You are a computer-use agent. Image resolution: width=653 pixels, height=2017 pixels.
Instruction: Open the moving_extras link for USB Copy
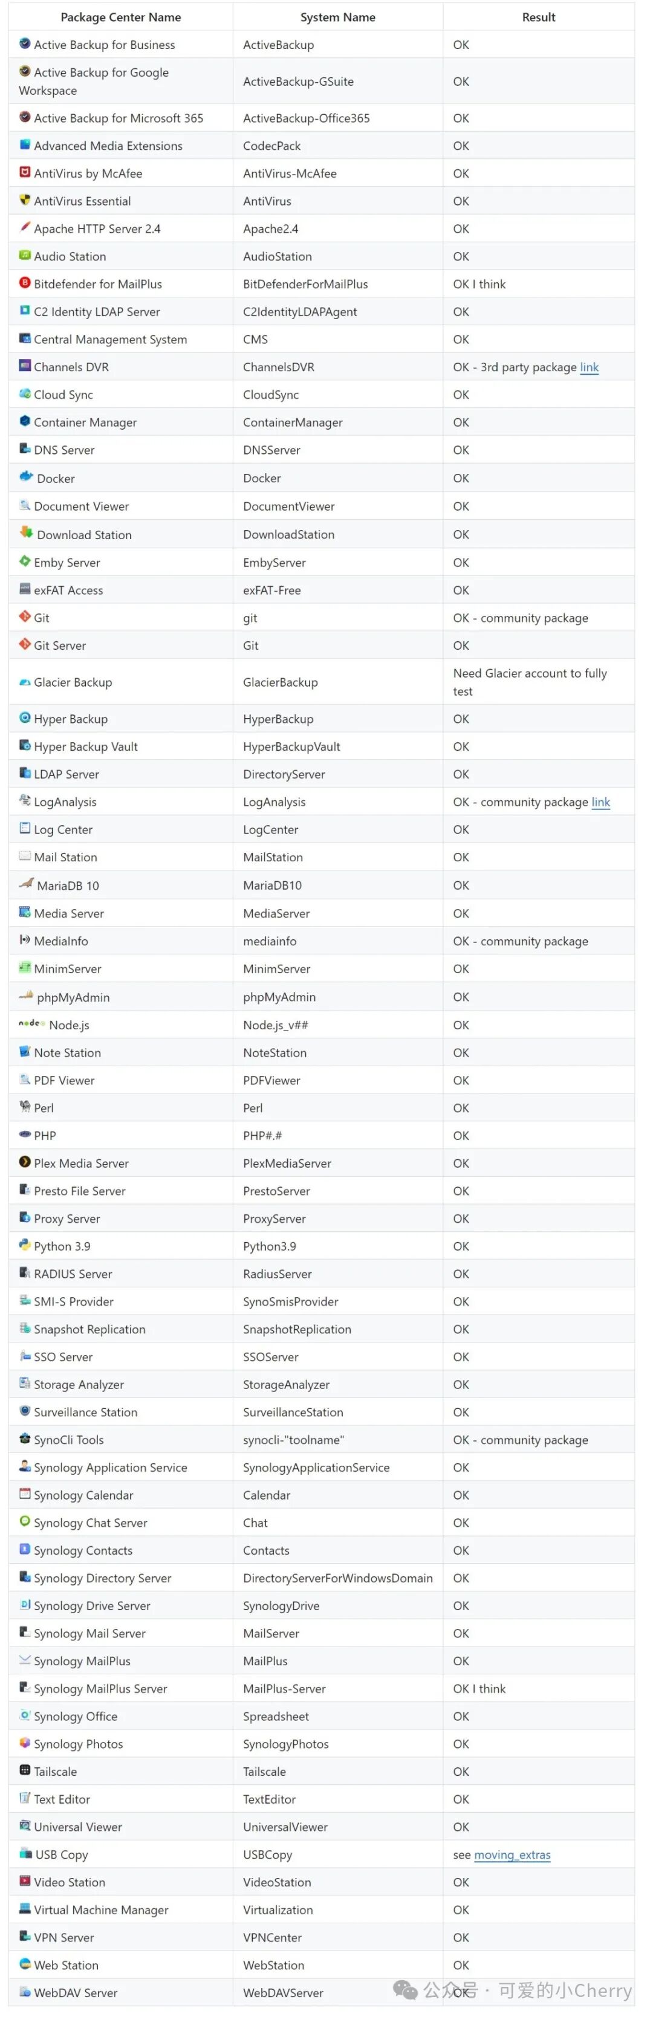(513, 1854)
